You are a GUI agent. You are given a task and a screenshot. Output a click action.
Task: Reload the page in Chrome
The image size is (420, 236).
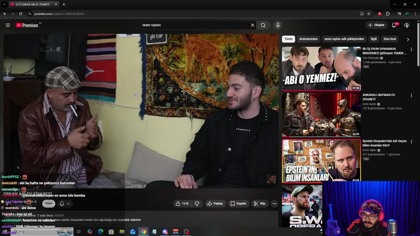click(x=20, y=14)
